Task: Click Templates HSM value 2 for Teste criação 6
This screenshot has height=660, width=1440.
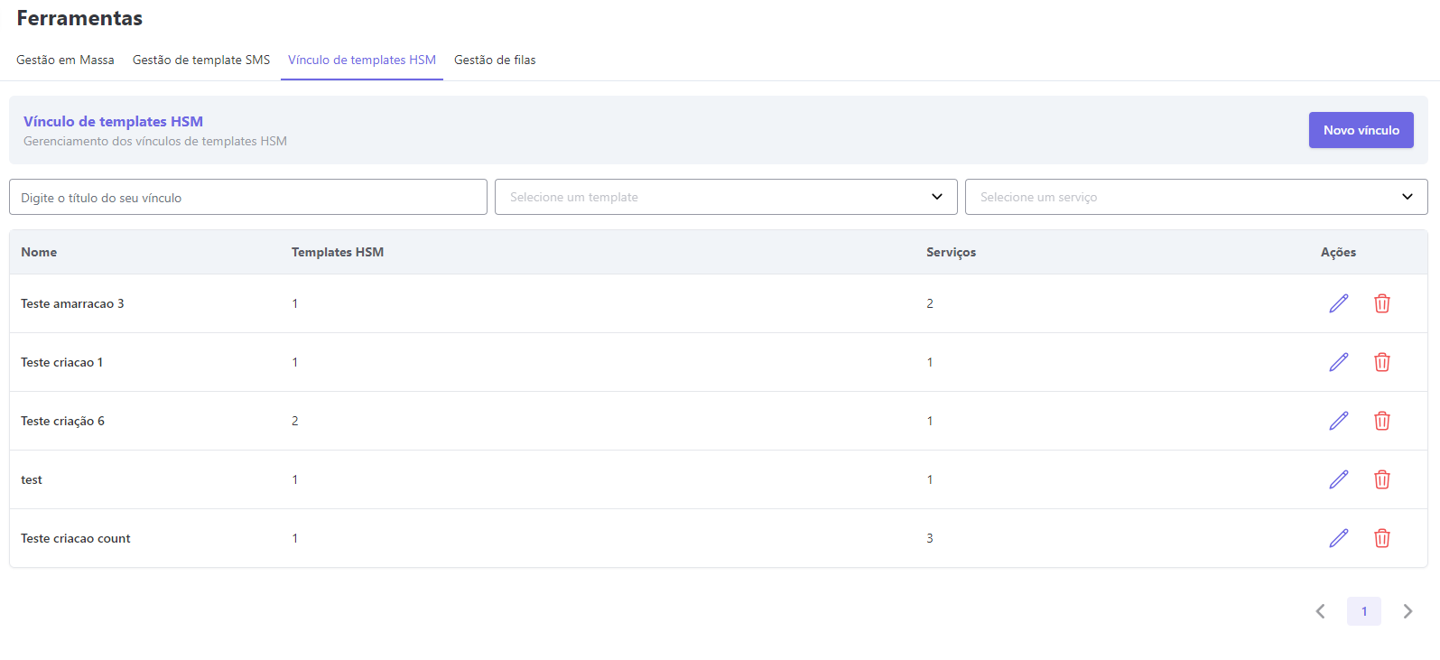Action: point(295,421)
